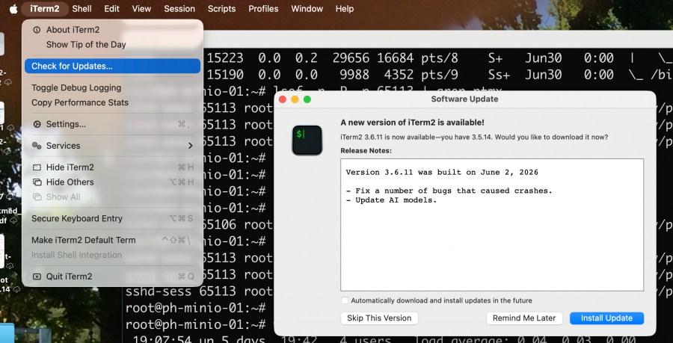Choose Show Tip of the Day
The height and width of the screenshot is (343, 673).
point(112,45)
